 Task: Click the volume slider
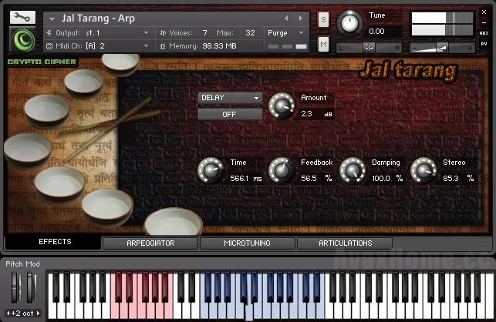pos(442,48)
